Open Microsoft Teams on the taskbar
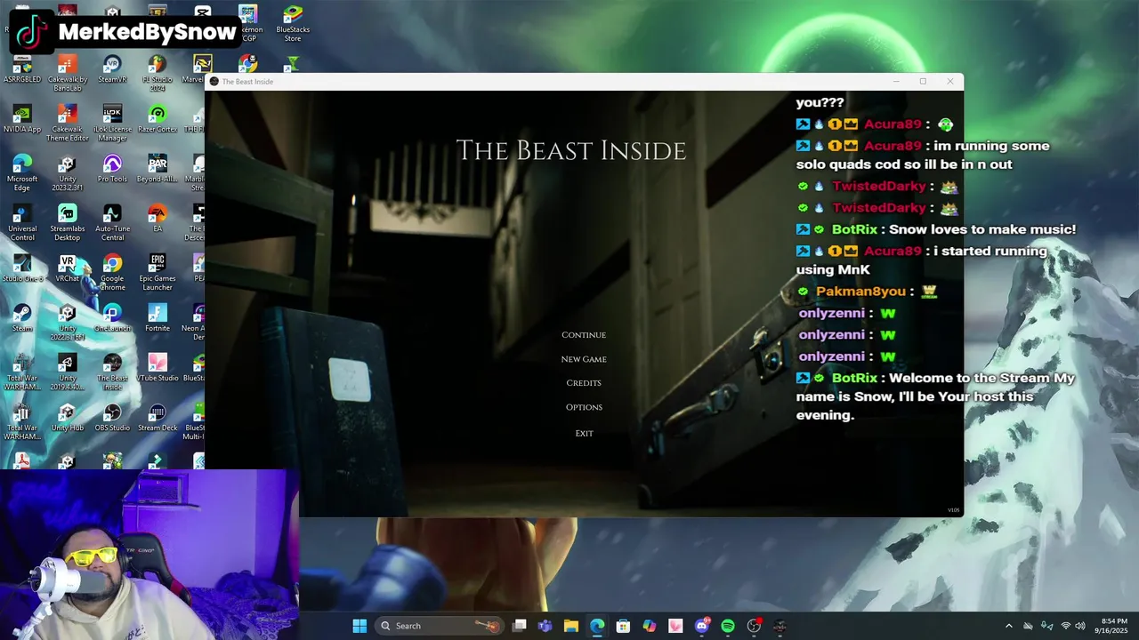This screenshot has width=1139, height=640. click(545, 626)
